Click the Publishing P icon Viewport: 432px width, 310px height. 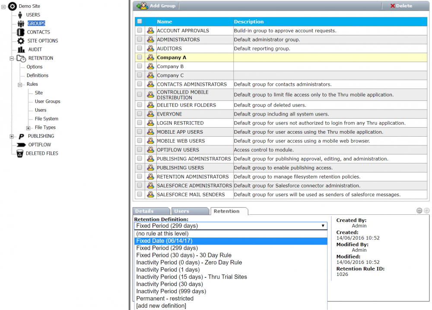click(x=21, y=136)
